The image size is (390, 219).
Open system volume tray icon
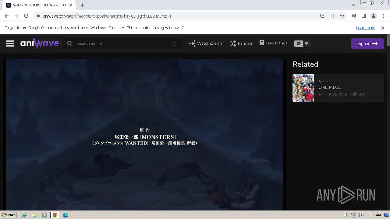(x=346, y=215)
